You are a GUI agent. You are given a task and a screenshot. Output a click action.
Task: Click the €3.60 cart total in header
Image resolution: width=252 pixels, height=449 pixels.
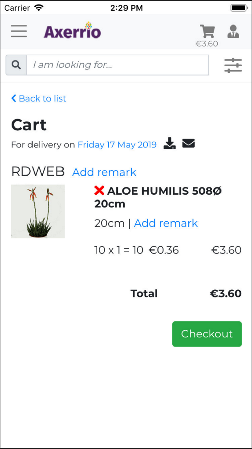[207, 44]
